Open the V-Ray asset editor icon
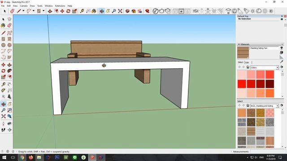 pyautogui.click(x=156, y=11)
